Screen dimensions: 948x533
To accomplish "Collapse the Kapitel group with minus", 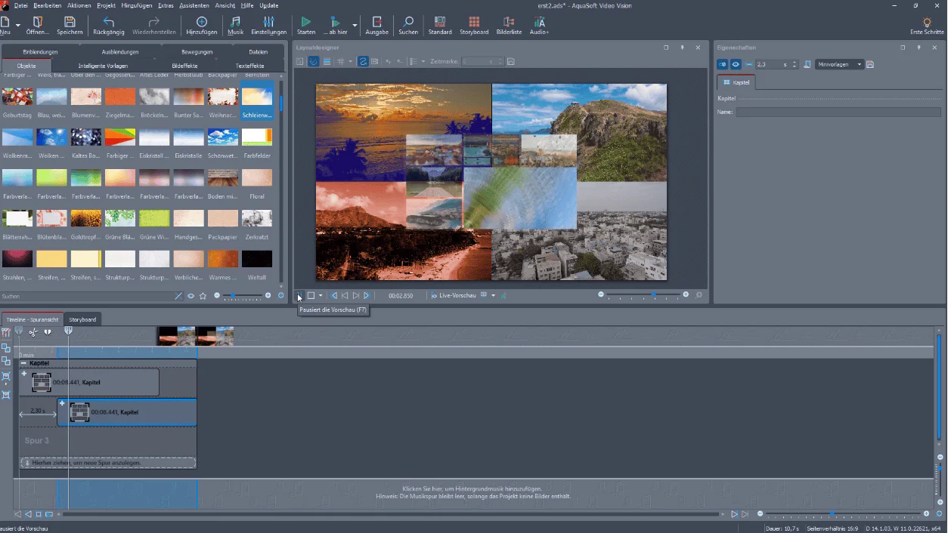I will 23,363.
